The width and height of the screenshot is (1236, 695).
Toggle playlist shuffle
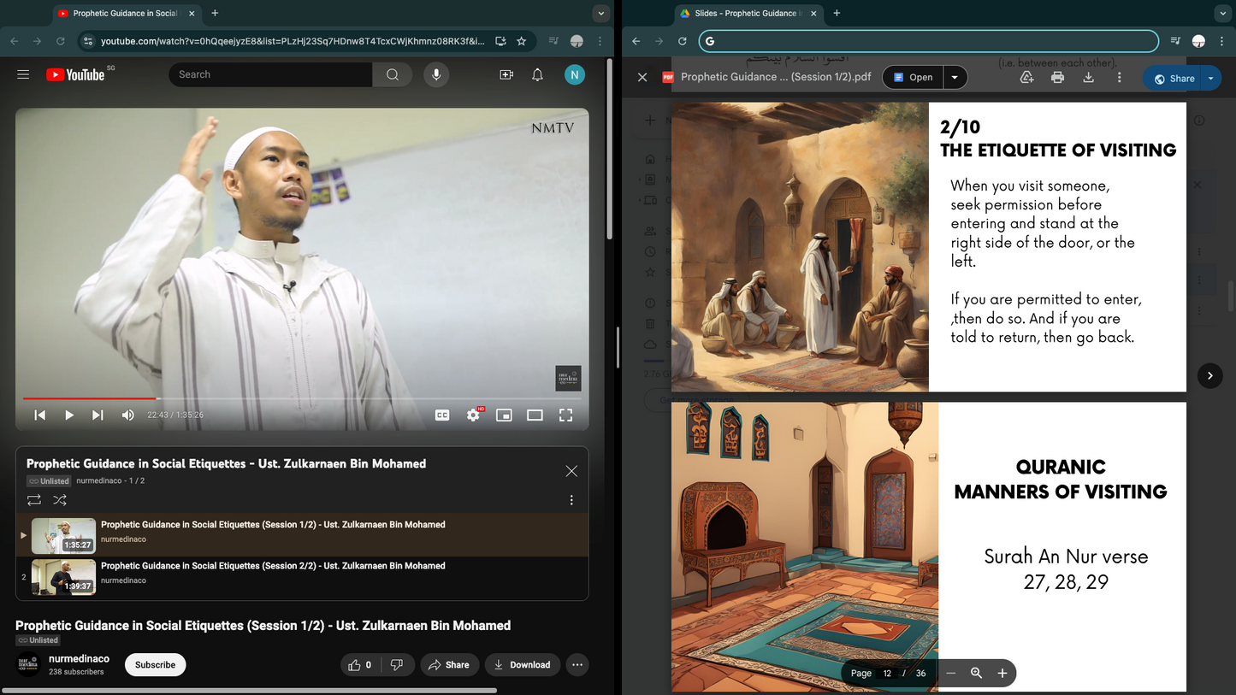click(x=60, y=499)
